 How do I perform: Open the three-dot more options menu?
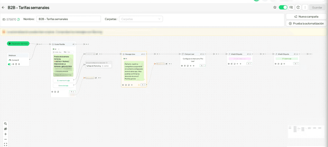[x=305, y=7]
